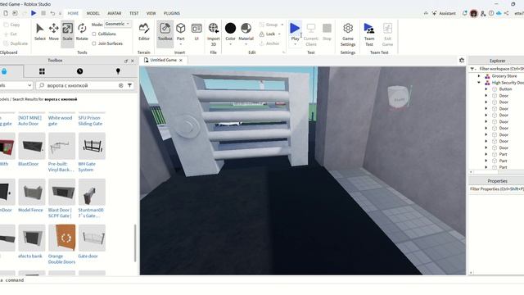524x295 pixels.
Task: Select WH Gate System thumbnail
Action: (92, 146)
